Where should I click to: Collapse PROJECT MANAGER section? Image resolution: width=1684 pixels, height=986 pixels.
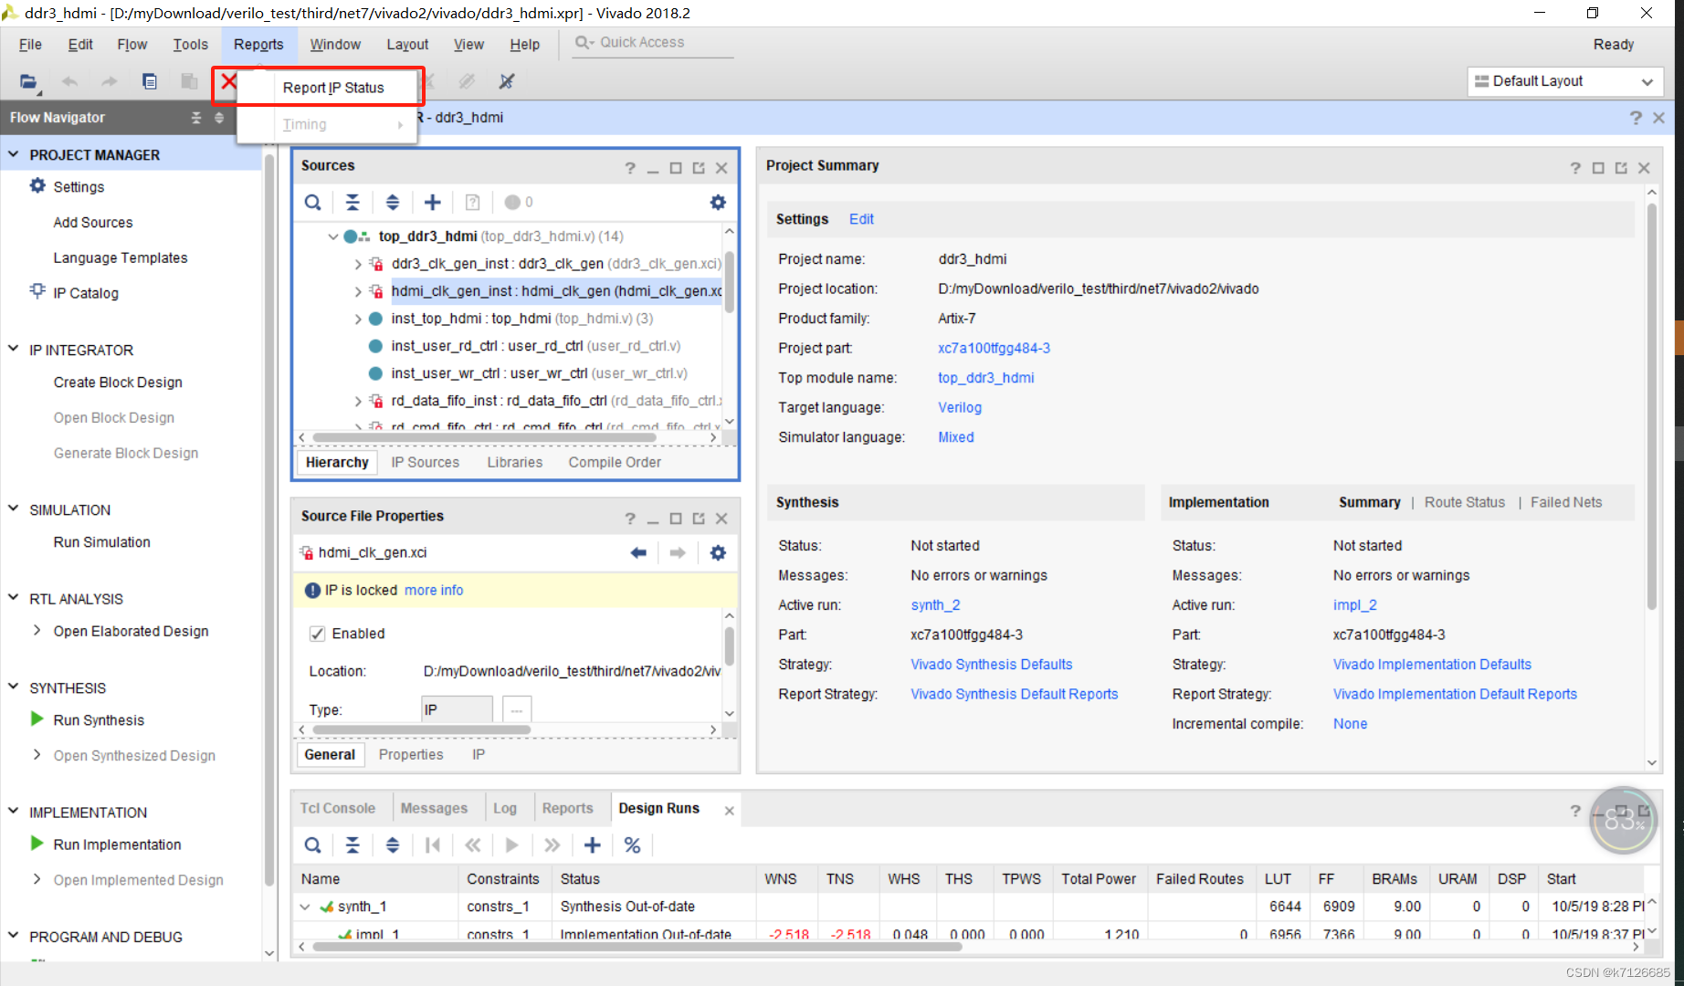point(14,154)
